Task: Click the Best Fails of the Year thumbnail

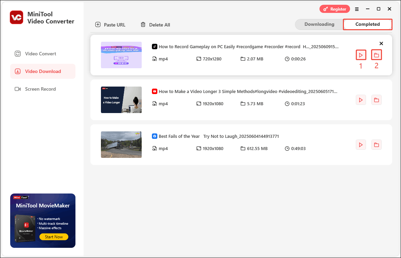Action: 121,145
